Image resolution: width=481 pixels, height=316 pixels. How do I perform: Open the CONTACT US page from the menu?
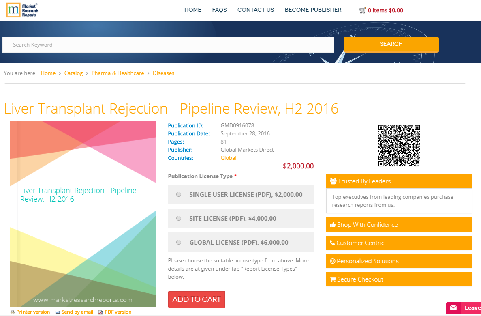[256, 10]
